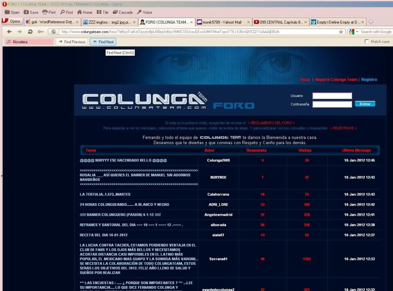Screen dimensions: 393x291
Task: Click the Entrar login button
Action: tap(365, 104)
